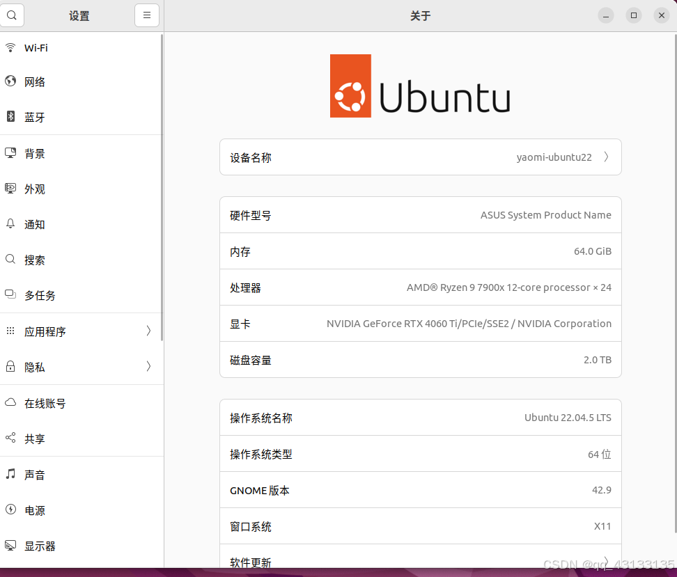Open the 软件更新 row

pyautogui.click(x=421, y=556)
